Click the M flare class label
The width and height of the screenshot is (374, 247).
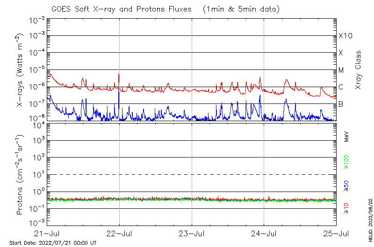pos(341,70)
